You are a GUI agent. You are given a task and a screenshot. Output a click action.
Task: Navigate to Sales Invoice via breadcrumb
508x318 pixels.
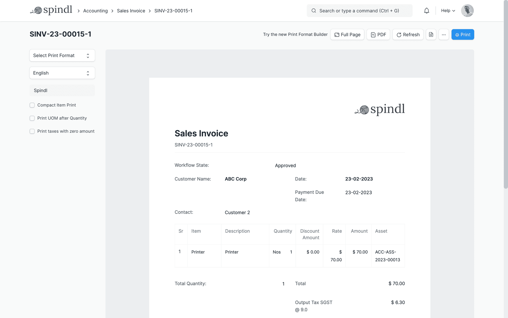click(x=131, y=11)
